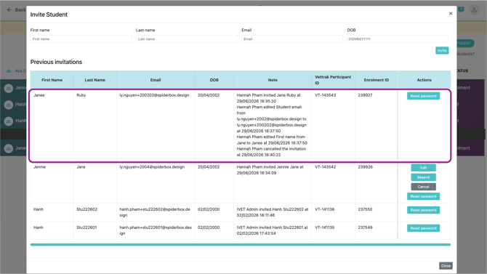Click the Invite Student dialog title
The image size is (487, 274).
click(x=49, y=15)
